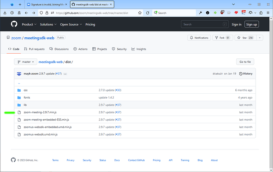
Task: Expand the Product menu
Action: (29, 25)
